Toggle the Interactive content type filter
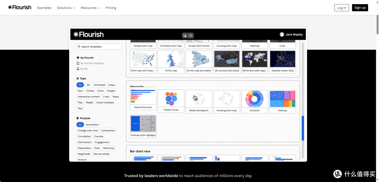The image size is (379, 182). (x=89, y=96)
